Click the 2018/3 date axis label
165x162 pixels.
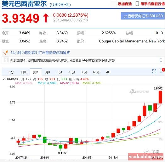pyautogui.click(x=87, y=158)
